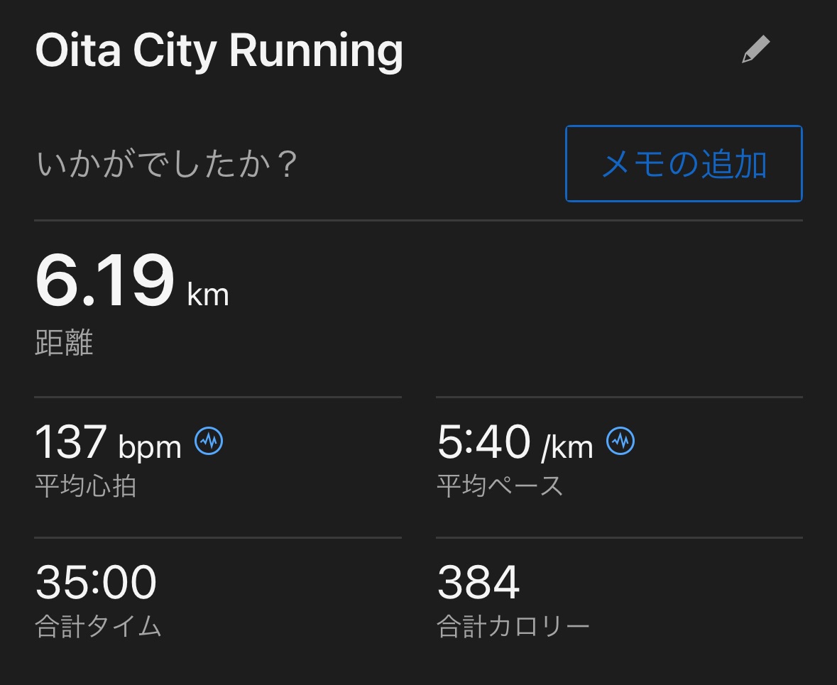837x685 pixels.
Task: Tap the pencil edit icon
Action: tap(755, 50)
